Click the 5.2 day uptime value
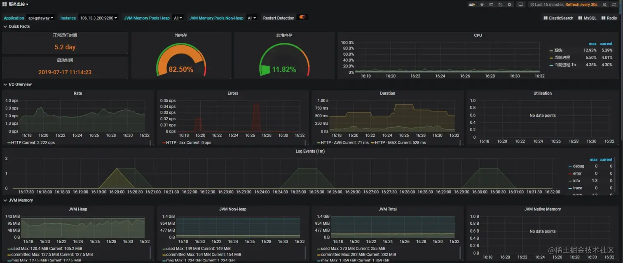623x263 pixels. [x=65, y=47]
